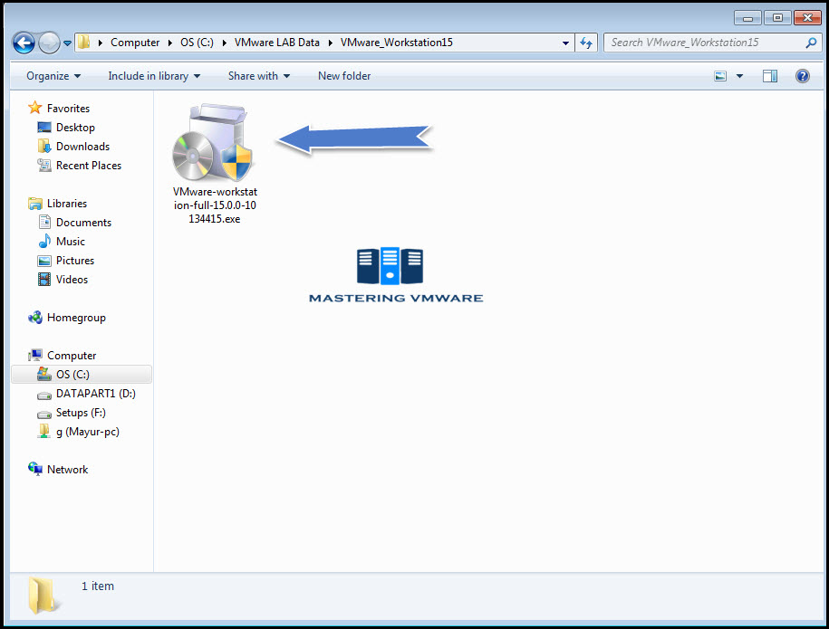Open the recent pages dropdown arrow
This screenshot has width=829, height=629.
[68, 43]
